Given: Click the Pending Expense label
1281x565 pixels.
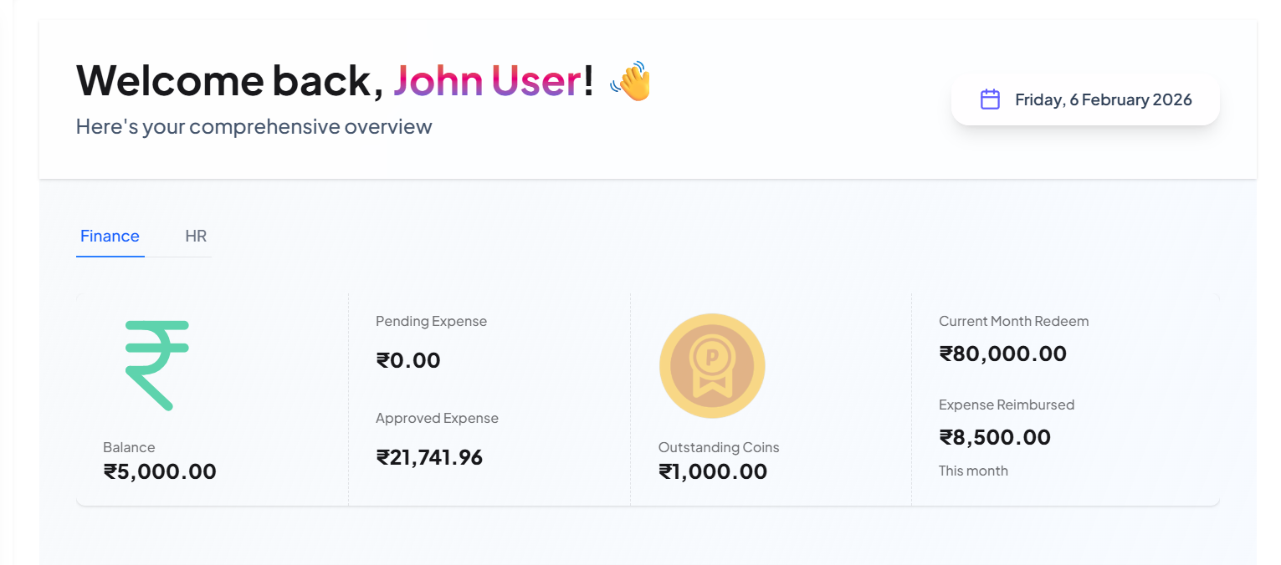Looking at the screenshot, I should pos(431,321).
